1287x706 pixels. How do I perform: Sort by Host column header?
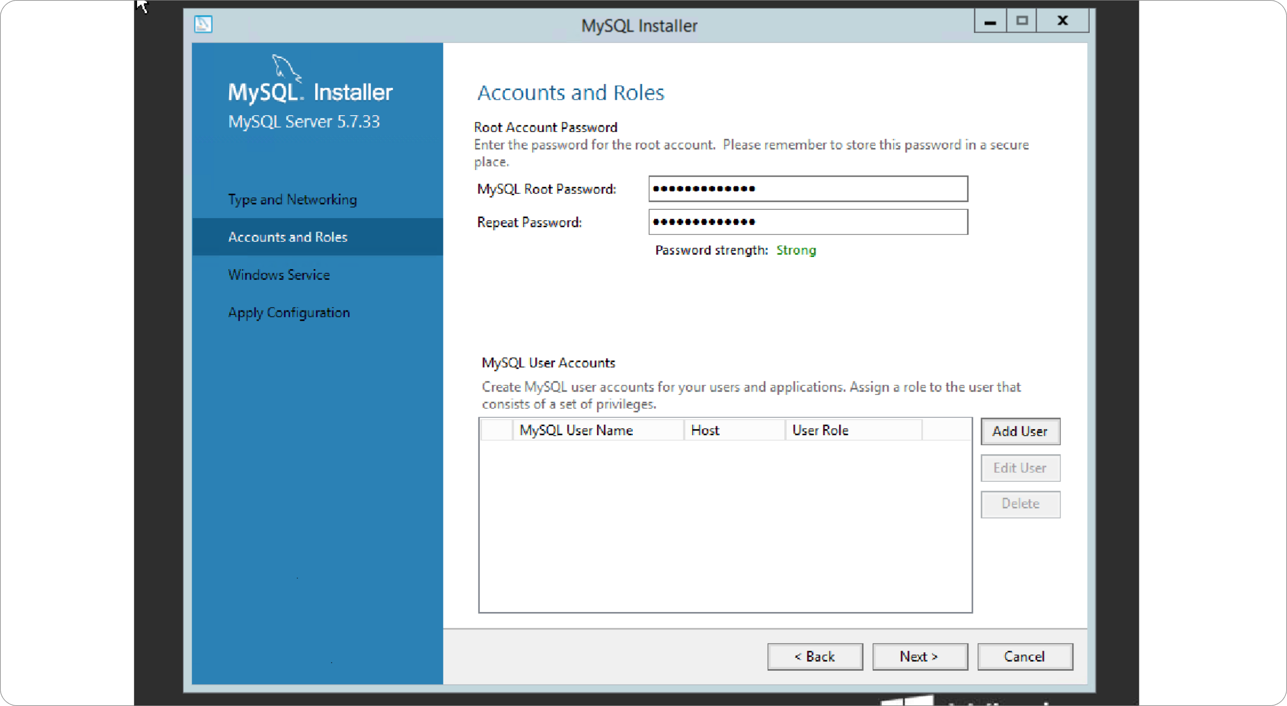pos(735,430)
